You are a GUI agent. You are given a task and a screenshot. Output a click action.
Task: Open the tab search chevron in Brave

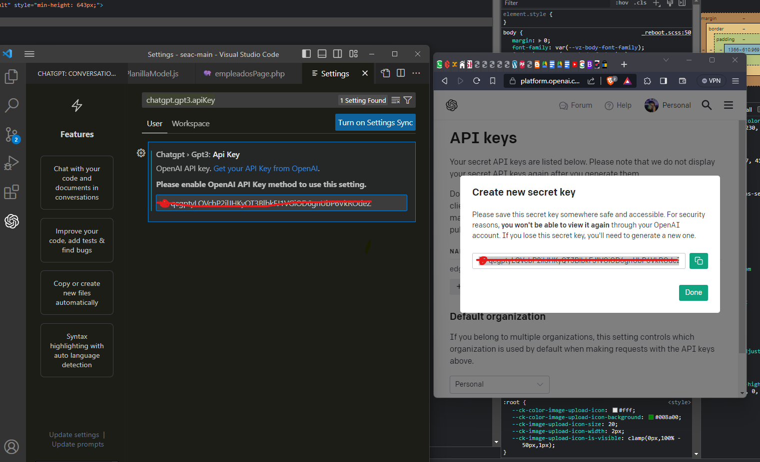[x=666, y=60]
